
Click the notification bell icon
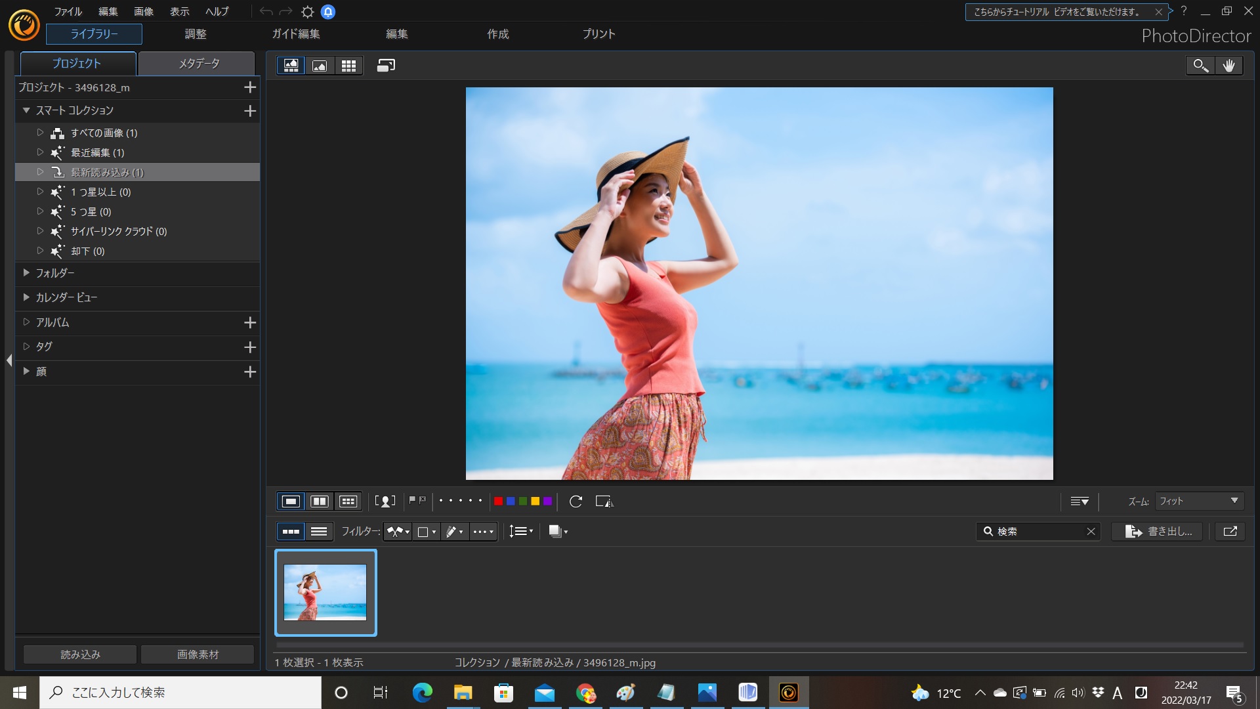coord(328,12)
